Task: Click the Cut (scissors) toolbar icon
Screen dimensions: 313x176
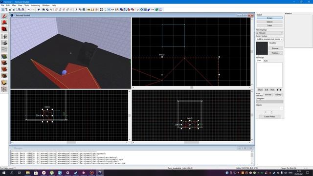Action: (76, 10)
